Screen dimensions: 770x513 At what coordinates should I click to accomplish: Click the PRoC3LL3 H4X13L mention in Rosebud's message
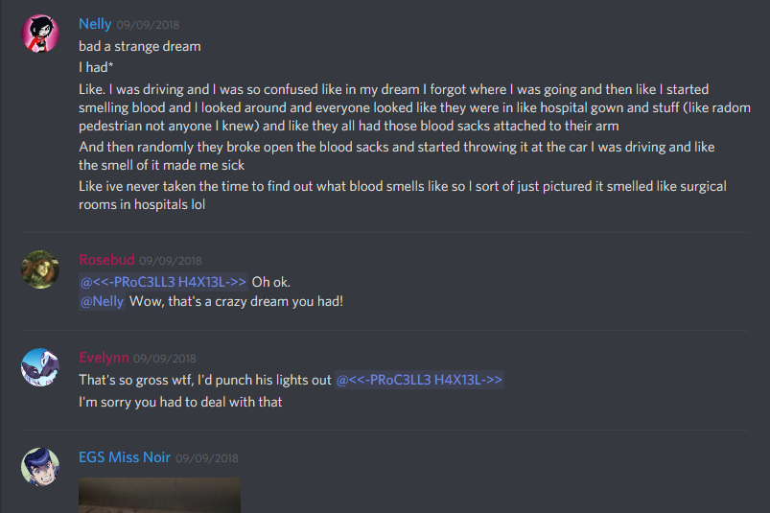[164, 282]
